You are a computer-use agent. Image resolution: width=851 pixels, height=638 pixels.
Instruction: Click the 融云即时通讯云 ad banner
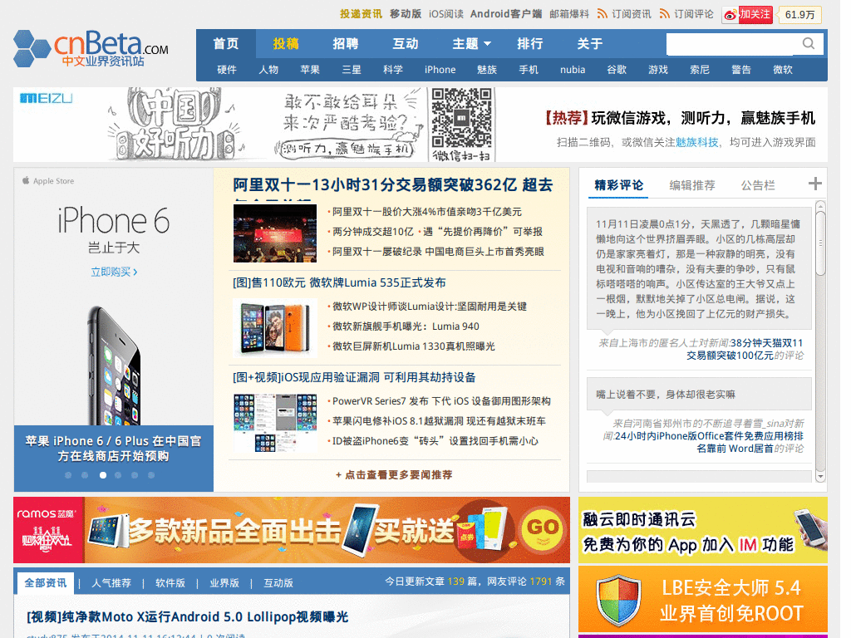point(703,530)
